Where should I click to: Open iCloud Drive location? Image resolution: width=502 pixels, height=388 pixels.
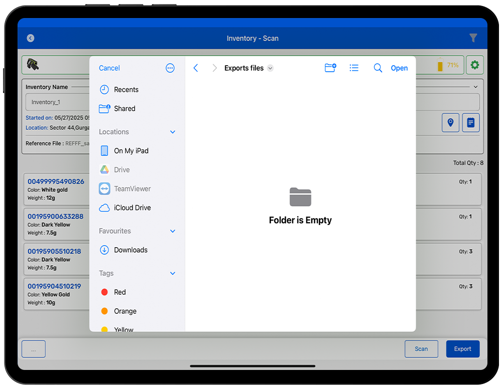pos(132,208)
